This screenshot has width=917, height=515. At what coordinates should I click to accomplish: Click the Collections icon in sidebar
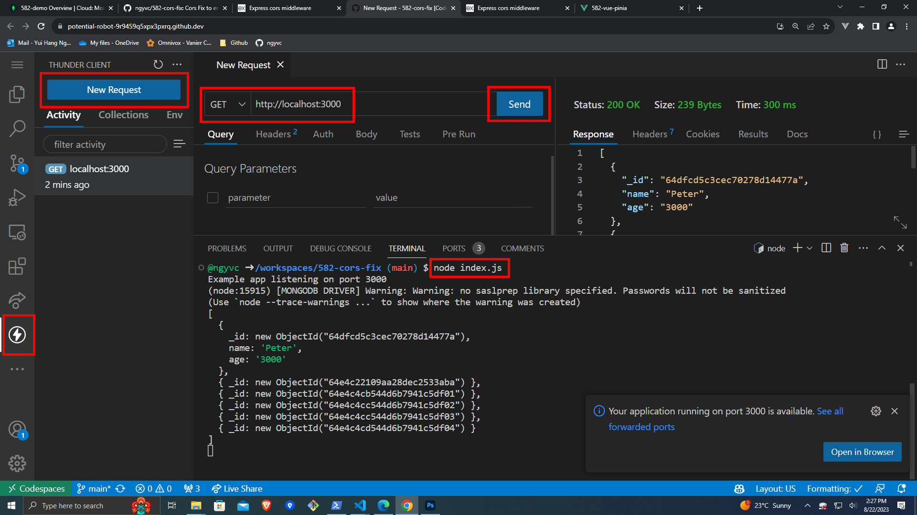pos(123,114)
